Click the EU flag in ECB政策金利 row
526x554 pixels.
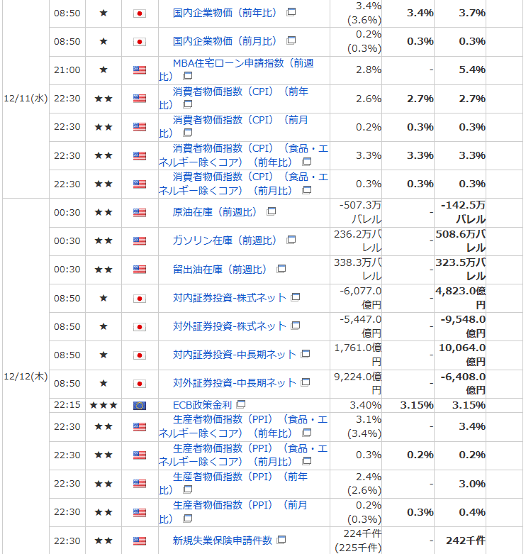click(140, 406)
